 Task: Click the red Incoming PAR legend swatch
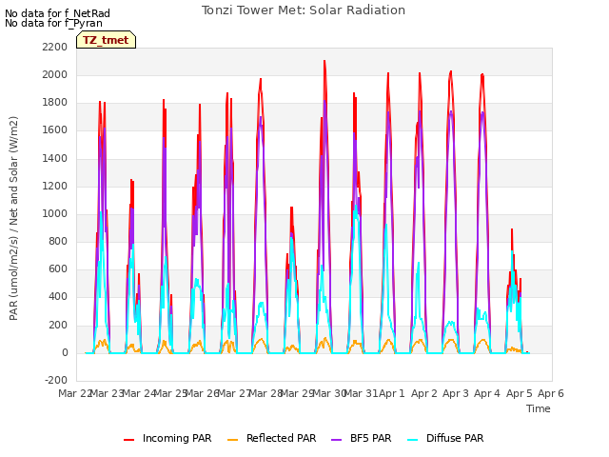(x=129, y=440)
